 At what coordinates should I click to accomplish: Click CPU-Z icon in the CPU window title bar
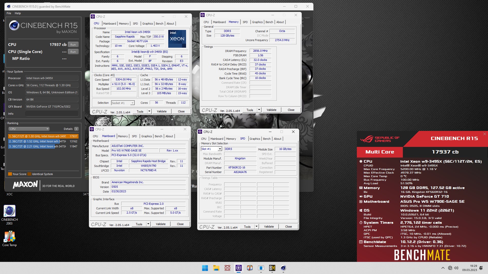(x=93, y=16)
